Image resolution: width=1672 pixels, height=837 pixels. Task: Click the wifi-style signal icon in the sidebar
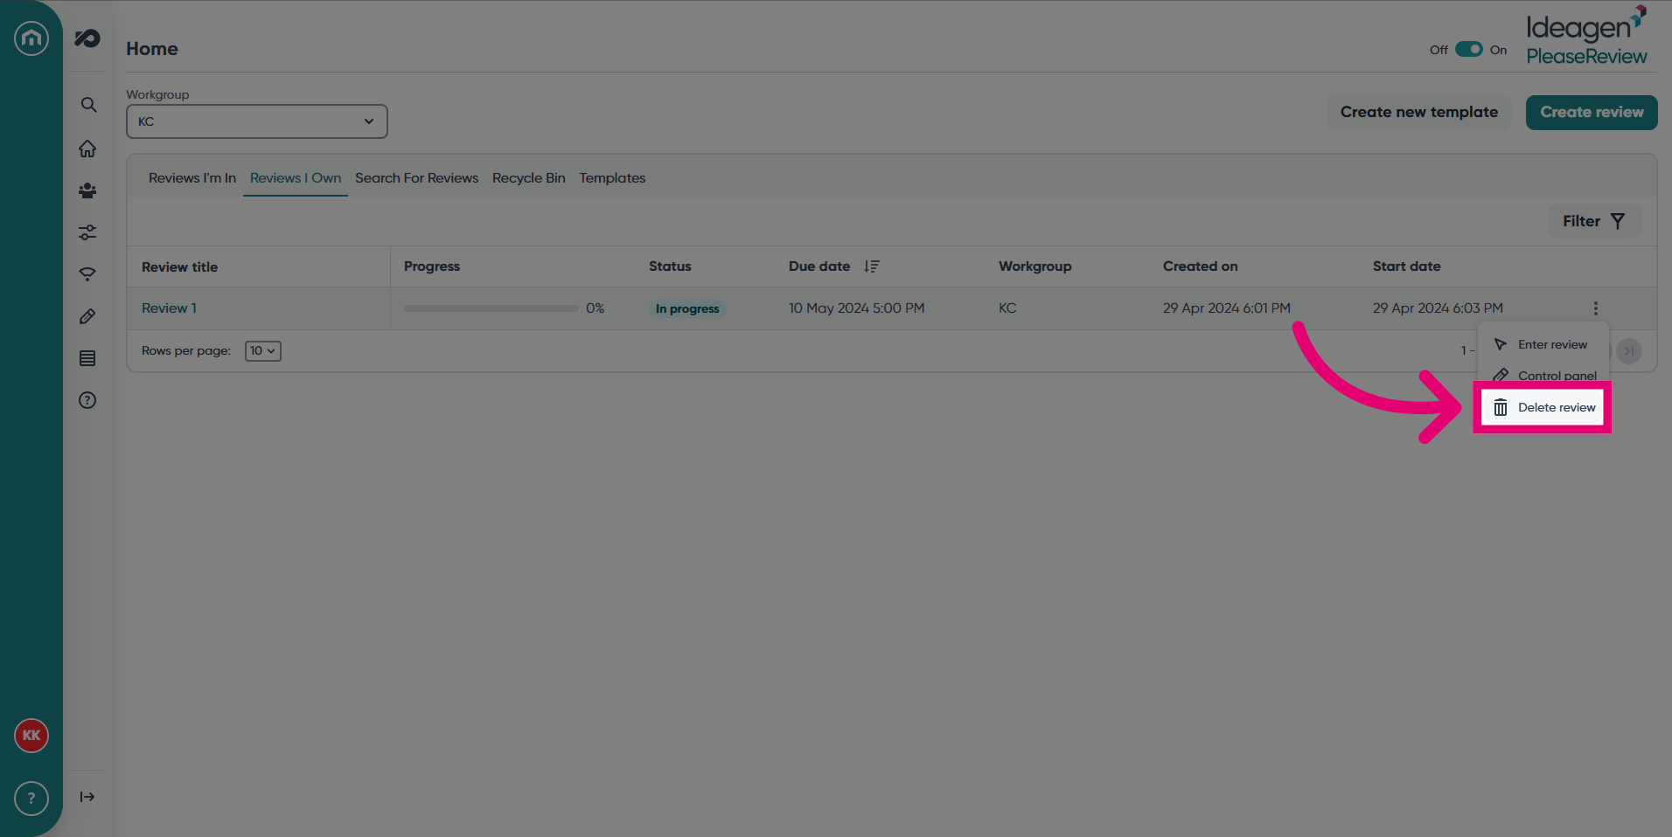coord(87,274)
